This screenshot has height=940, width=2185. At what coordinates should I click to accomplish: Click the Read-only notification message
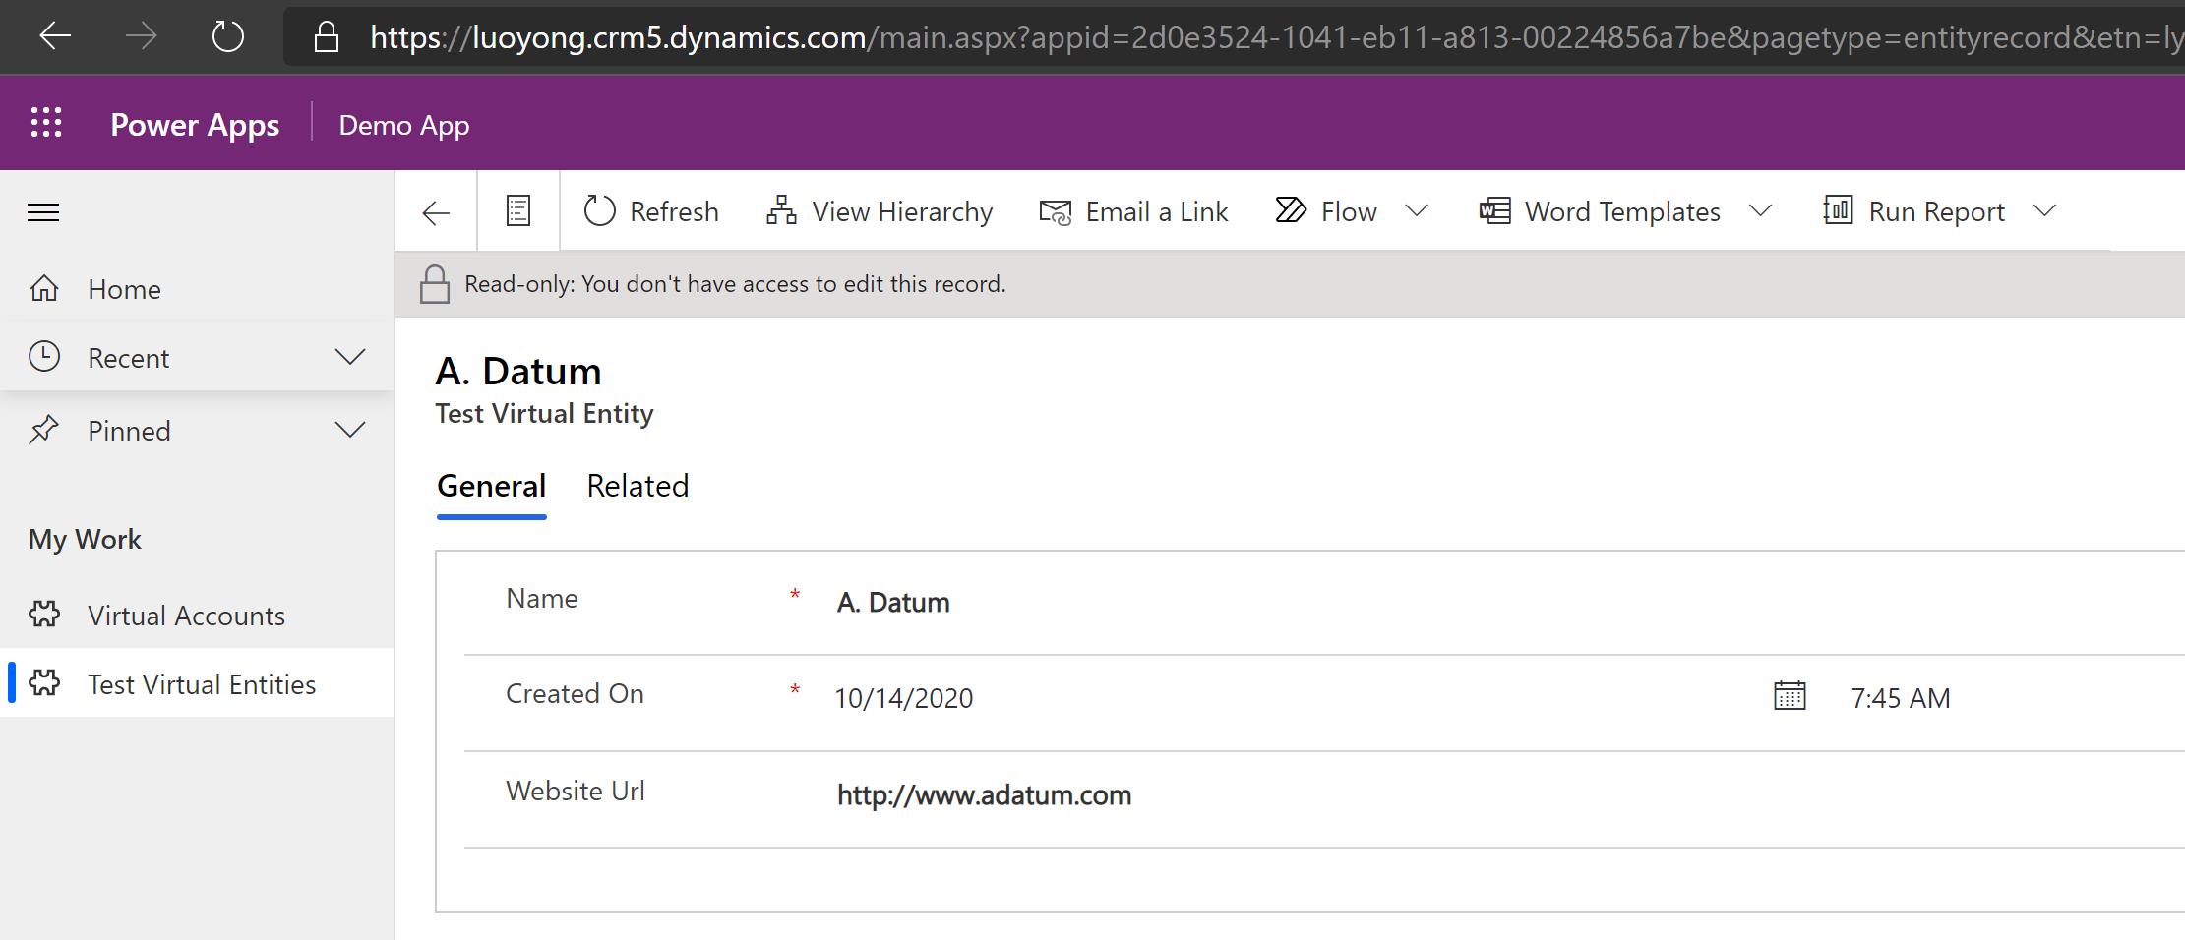click(x=735, y=284)
